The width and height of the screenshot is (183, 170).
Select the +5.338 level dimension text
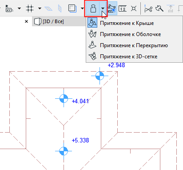tap(80, 140)
